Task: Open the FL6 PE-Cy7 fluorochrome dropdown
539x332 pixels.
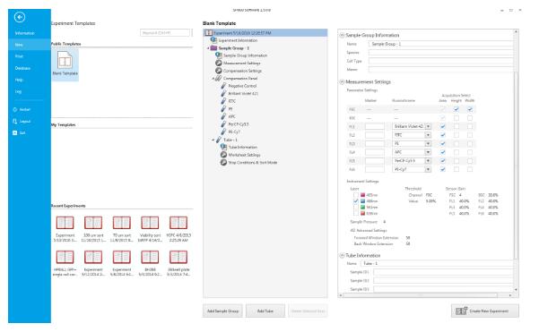Action: coord(428,169)
